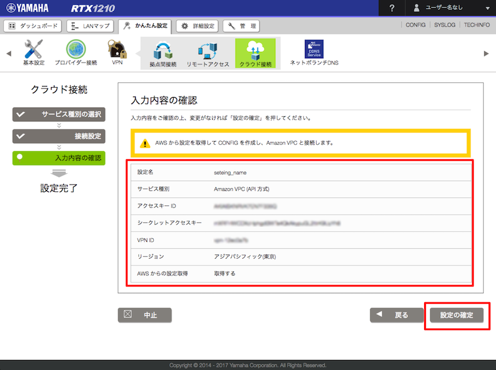The width and height of the screenshot is (496, 370).
Task: Open ネットボランチDNS service icon
Action: (x=314, y=51)
